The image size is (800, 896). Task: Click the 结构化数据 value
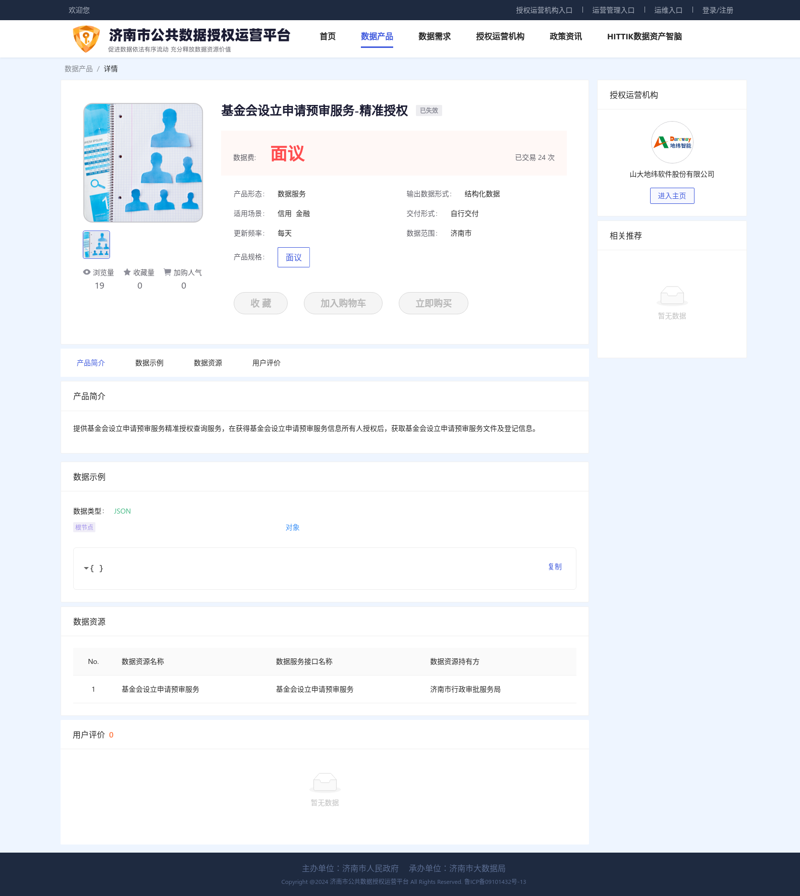(483, 194)
